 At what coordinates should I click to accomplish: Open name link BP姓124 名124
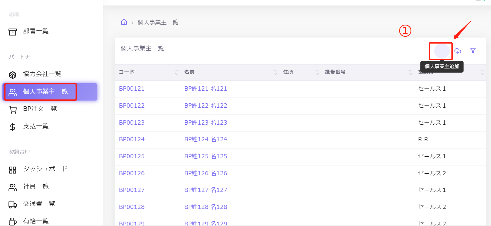(206, 139)
